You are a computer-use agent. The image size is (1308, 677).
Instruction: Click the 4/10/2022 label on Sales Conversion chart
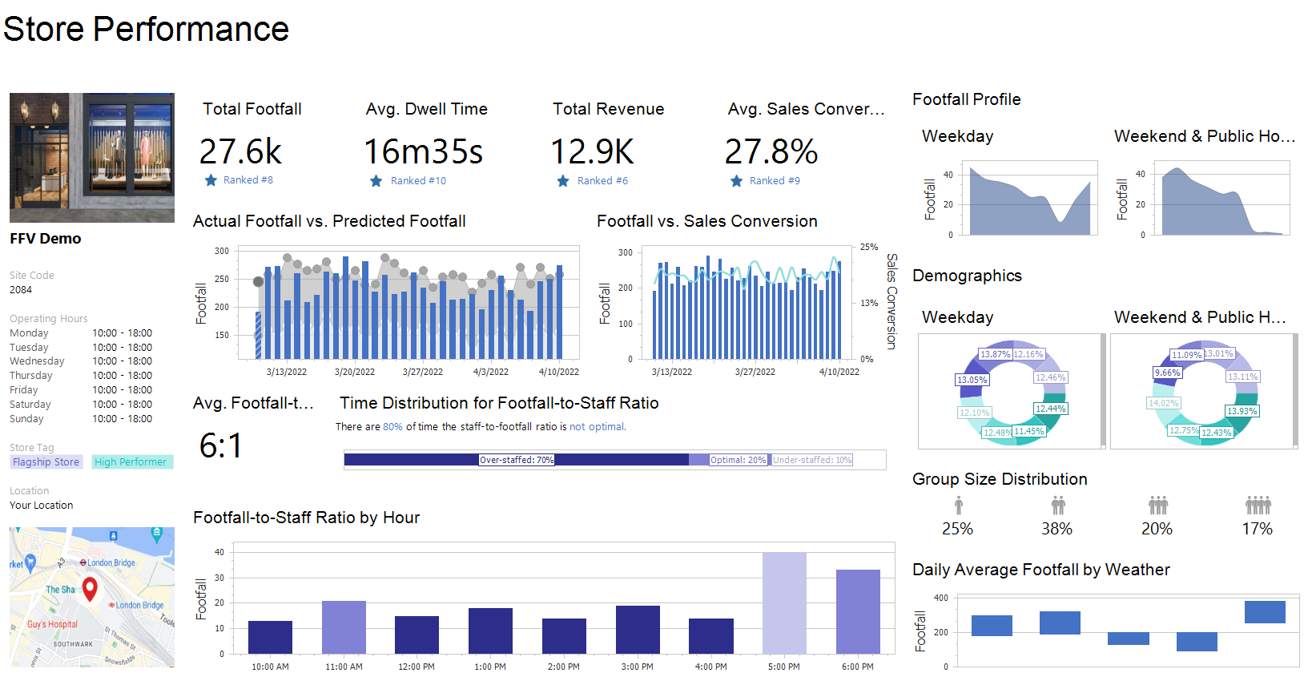(x=839, y=372)
